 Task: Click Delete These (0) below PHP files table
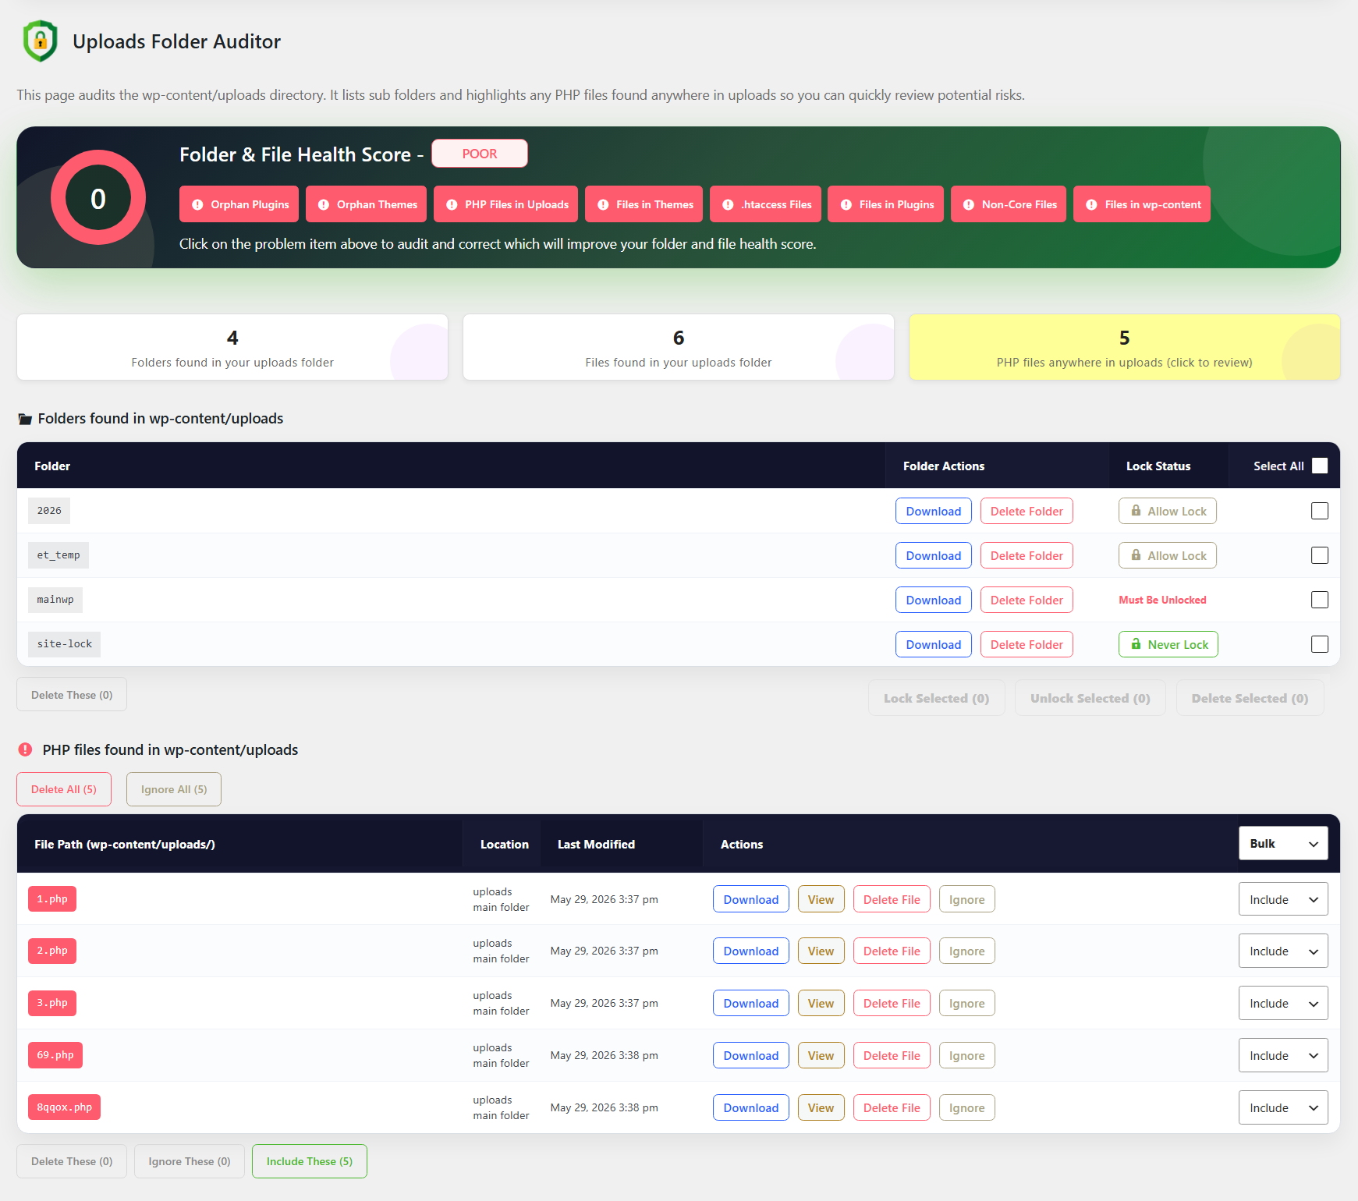[72, 1161]
